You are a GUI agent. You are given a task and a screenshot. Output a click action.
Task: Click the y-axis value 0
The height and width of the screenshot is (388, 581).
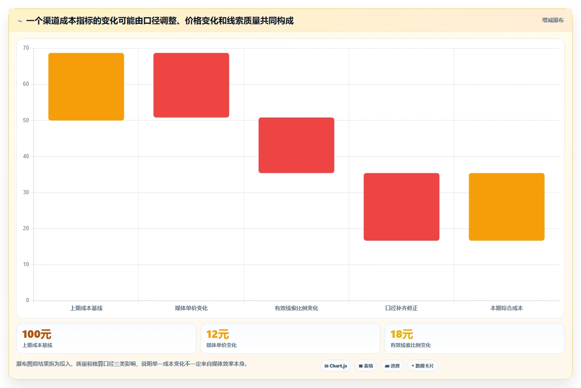coord(28,301)
